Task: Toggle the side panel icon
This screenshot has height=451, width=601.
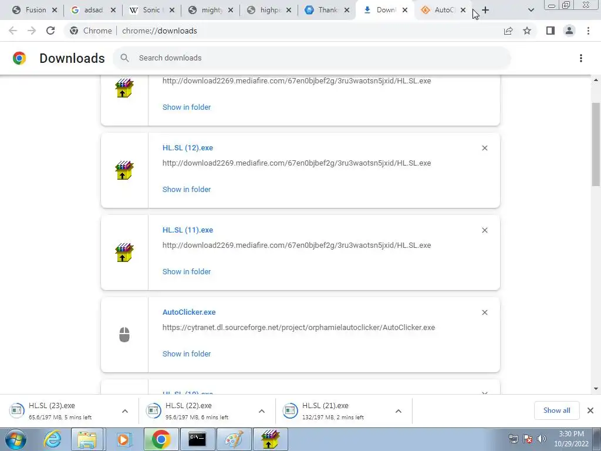Action: coord(551,31)
